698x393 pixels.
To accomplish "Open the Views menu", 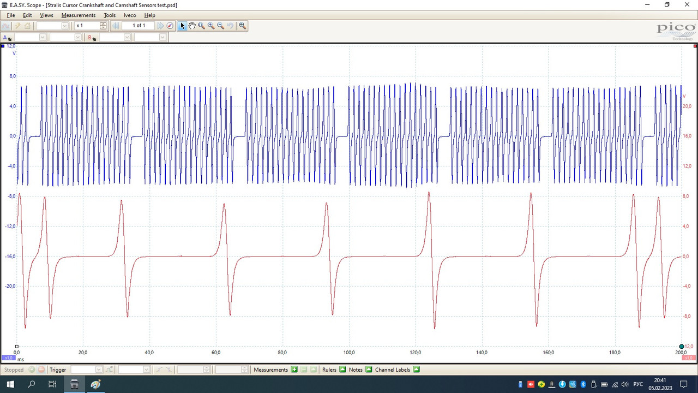I will point(46,15).
